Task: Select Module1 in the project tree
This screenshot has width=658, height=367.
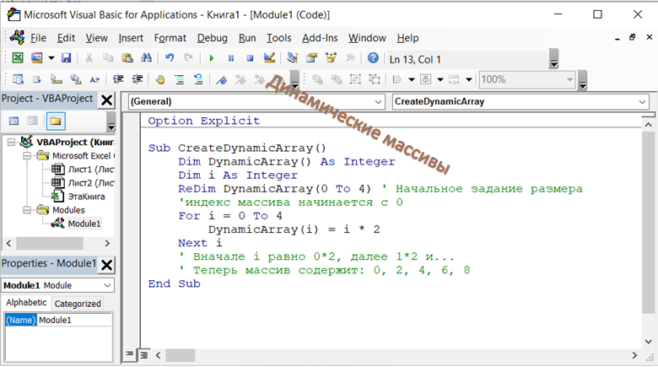Action: point(84,224)
